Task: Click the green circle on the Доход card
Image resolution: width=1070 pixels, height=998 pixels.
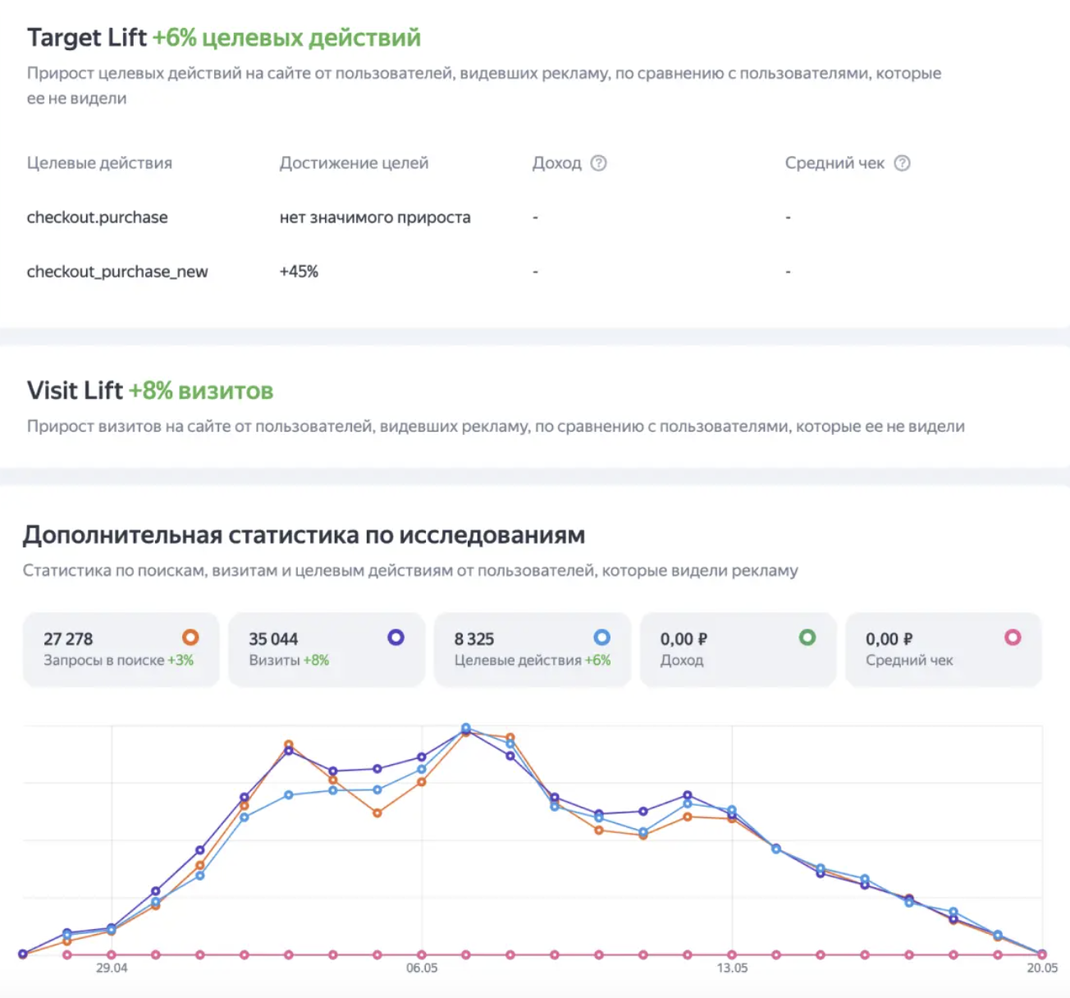Action: [x=807, y=638]
